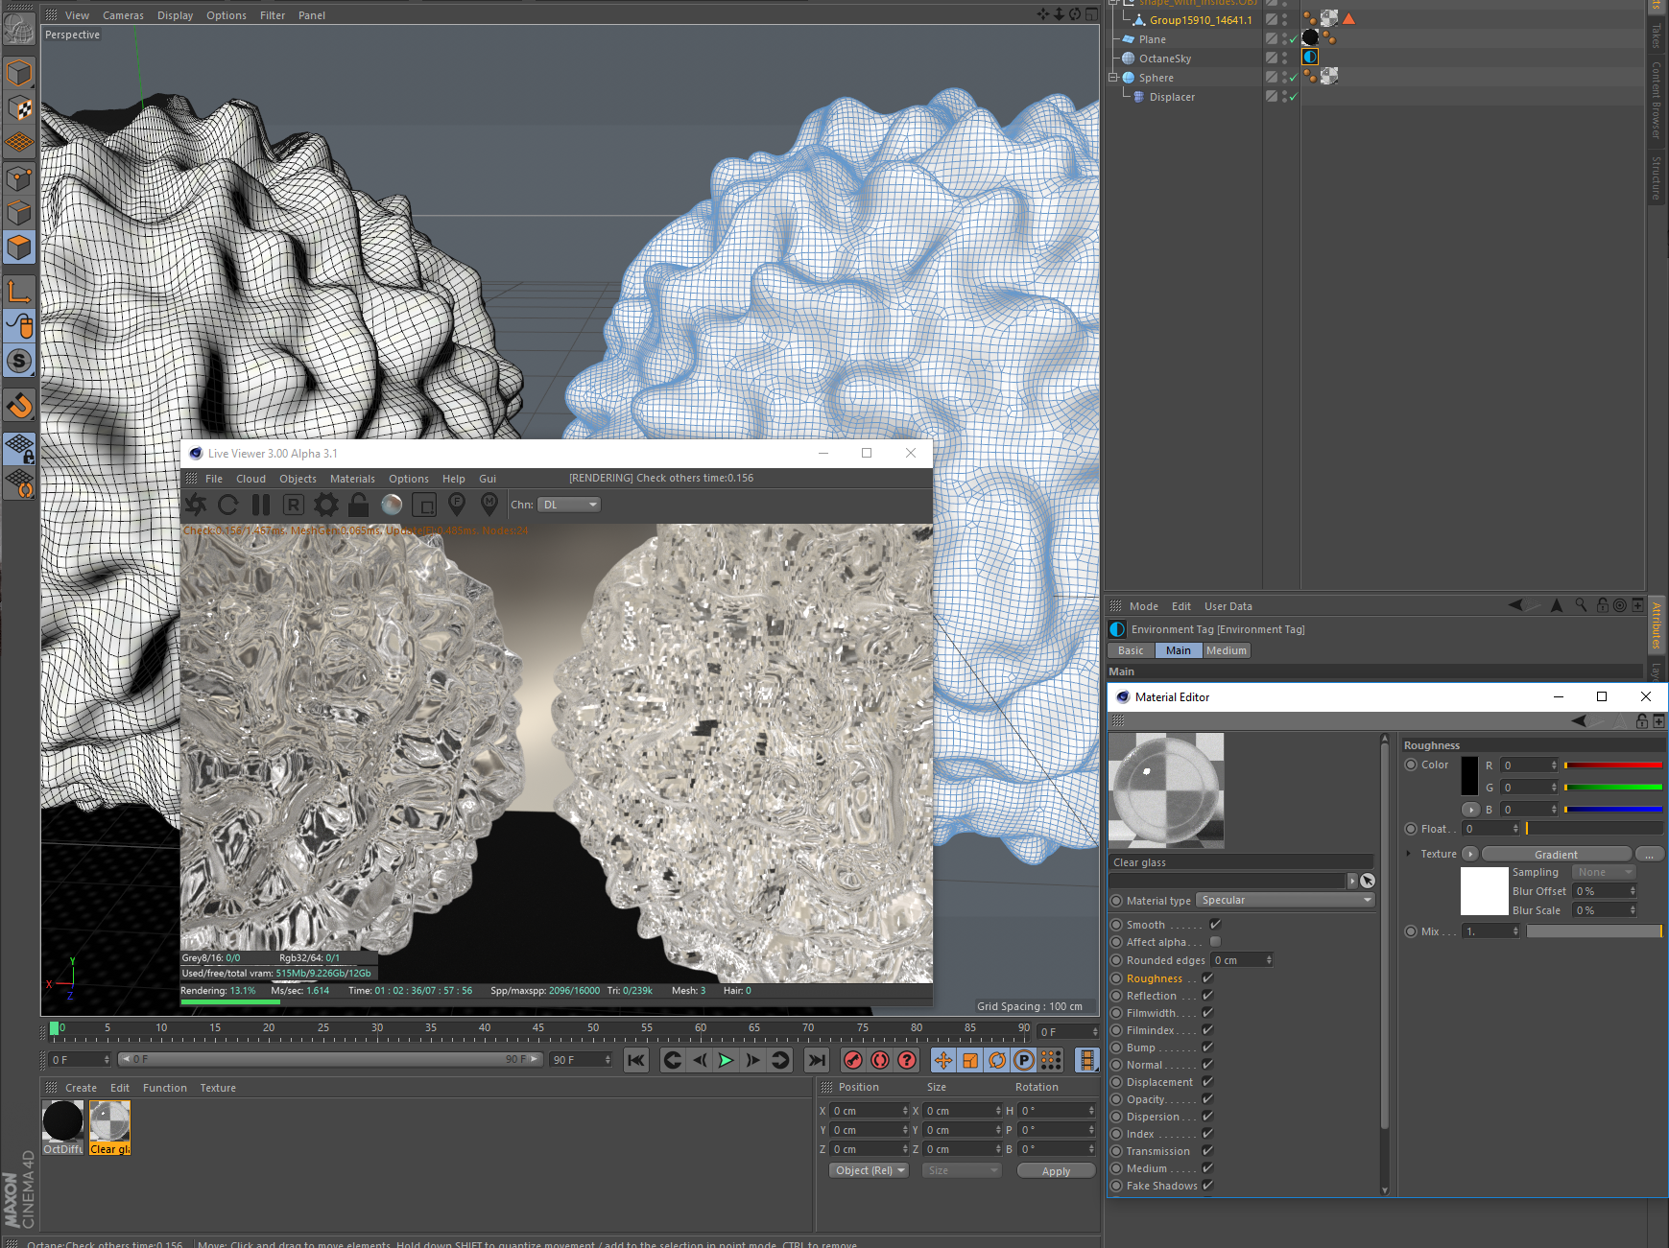Open the Material type Specular dropdown
Image resolution: width=1669 pixels, height=1248 pixels.
click(1285, 900)
